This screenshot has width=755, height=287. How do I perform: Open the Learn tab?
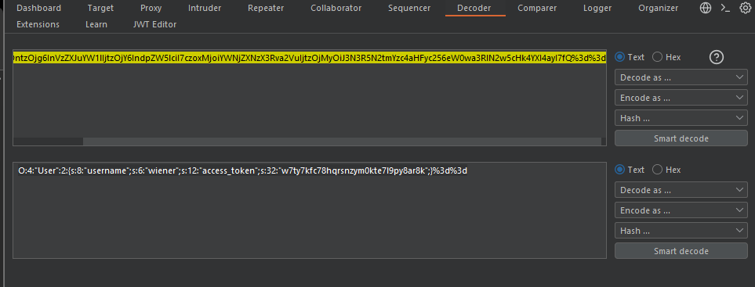coord(96,24)
